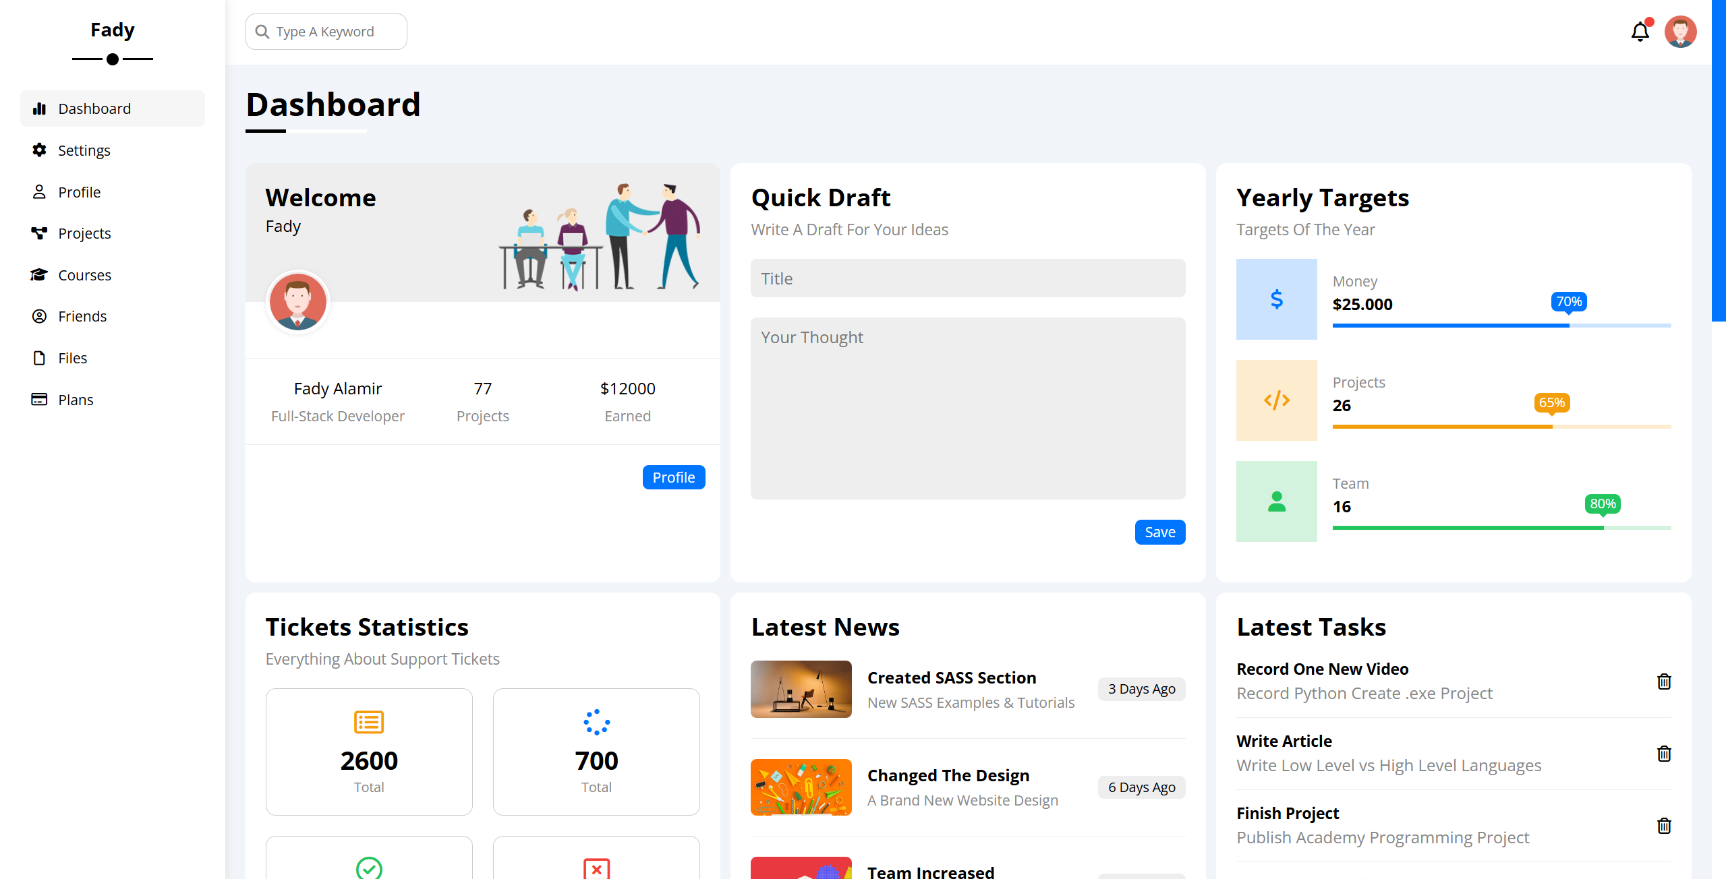The height and width of the screenshot is (879, 1726).
Task: Click the Team Increased news title
Action: (x=931, y=872)
